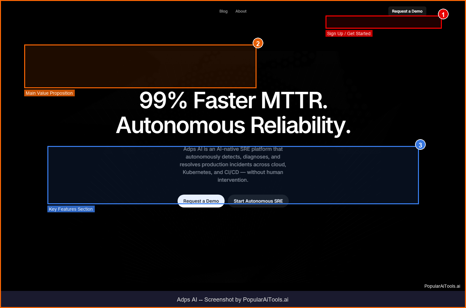This screenshot has width=466, height=308.
Task: Click inside the empty orange outlined box
Action: [140, 66]
